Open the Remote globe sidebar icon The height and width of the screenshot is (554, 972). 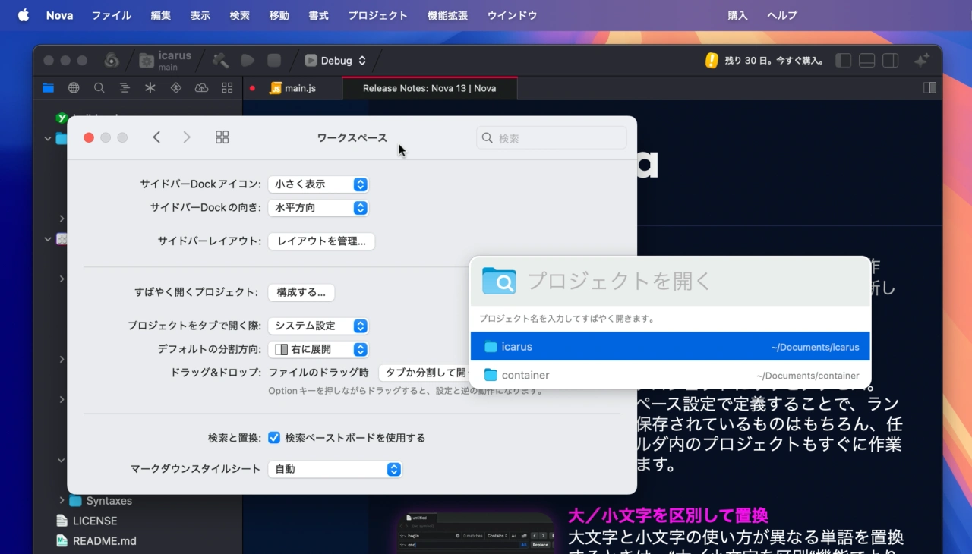click(74, 88)
